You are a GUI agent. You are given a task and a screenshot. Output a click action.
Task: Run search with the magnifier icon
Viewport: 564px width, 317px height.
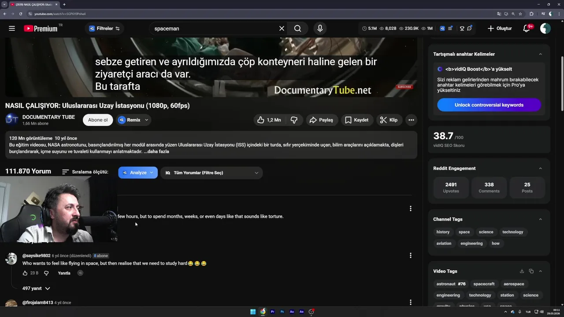[x=298, y=28]
